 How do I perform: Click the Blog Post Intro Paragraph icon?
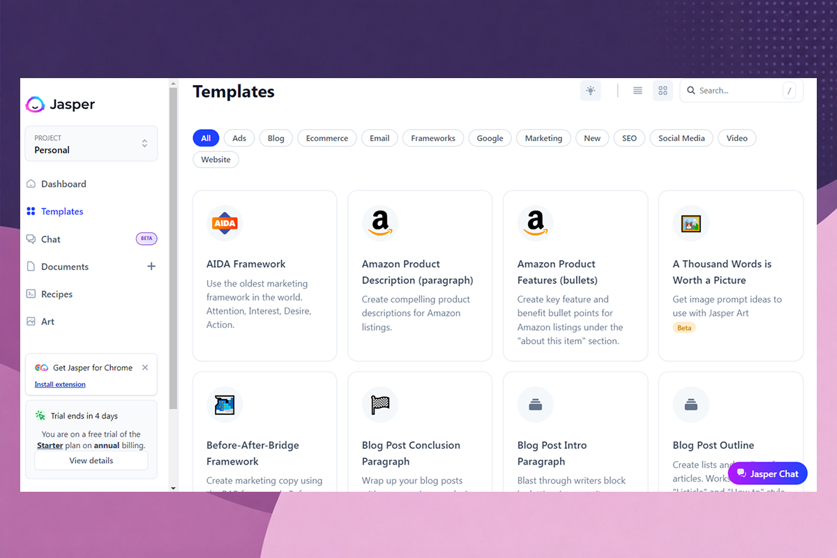536,405
